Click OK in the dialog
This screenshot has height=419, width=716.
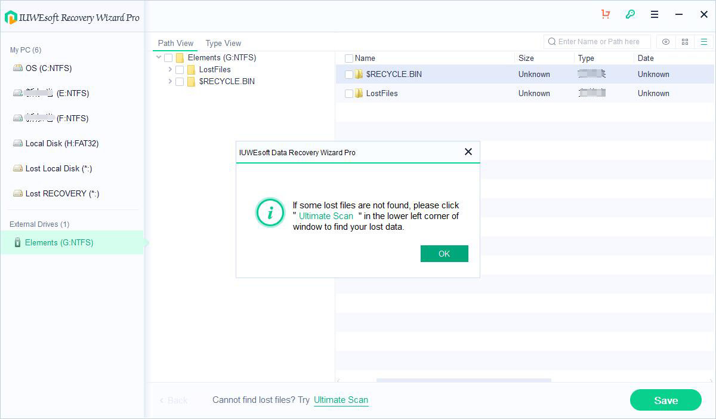pos(444,254)
